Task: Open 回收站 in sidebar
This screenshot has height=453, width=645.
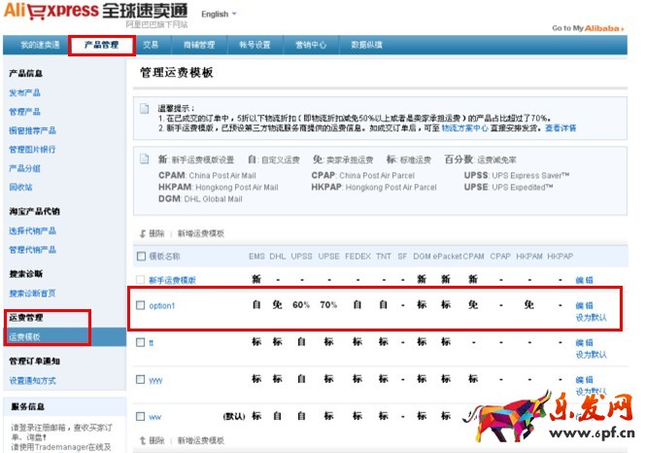Action: pos(20,187)
